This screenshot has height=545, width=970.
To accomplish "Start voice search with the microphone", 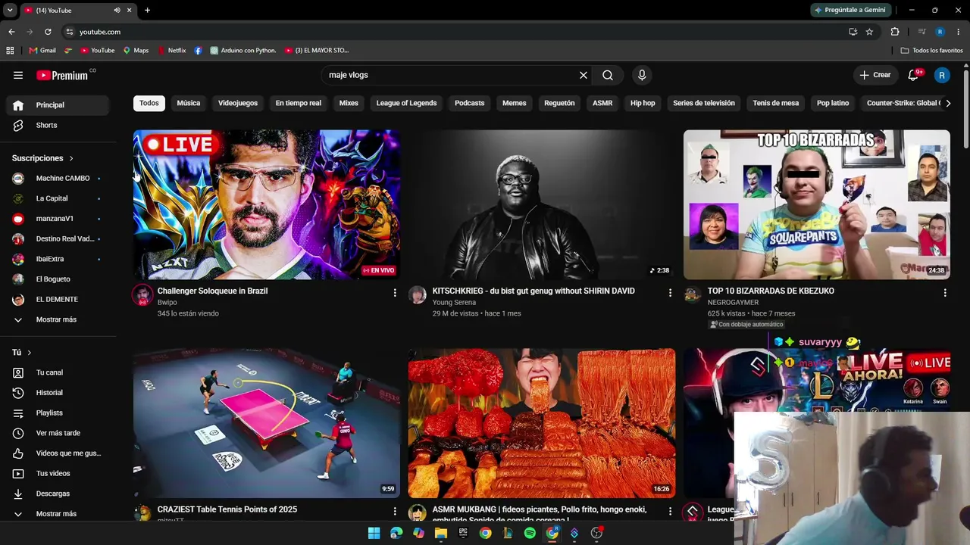I will pos(642,75).
